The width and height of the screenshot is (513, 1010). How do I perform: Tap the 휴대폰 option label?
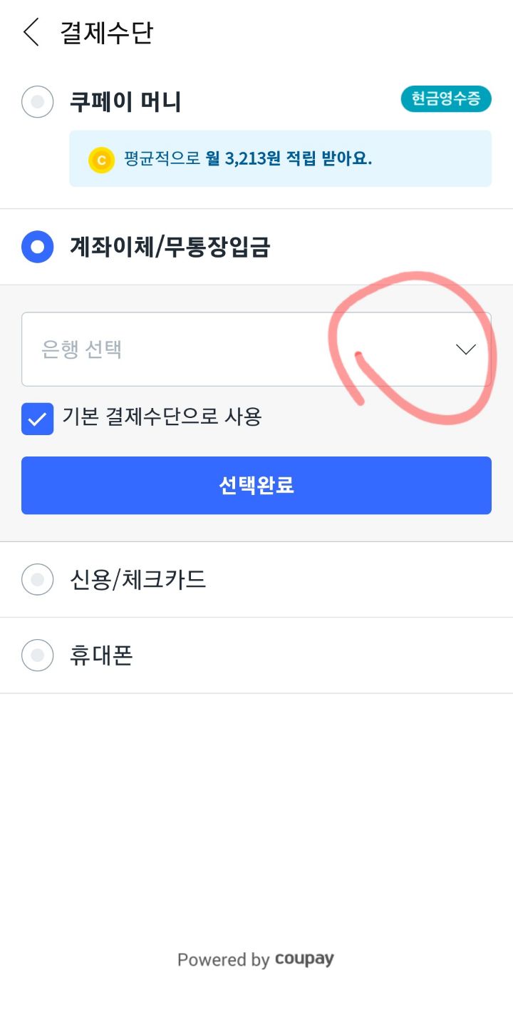point(101,654)
